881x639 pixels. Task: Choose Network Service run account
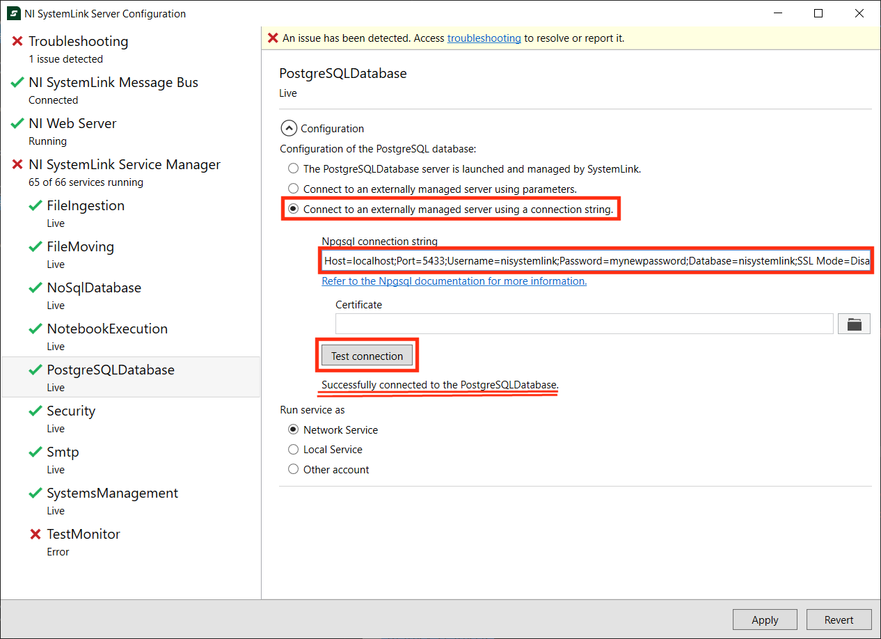click(293, 429)
